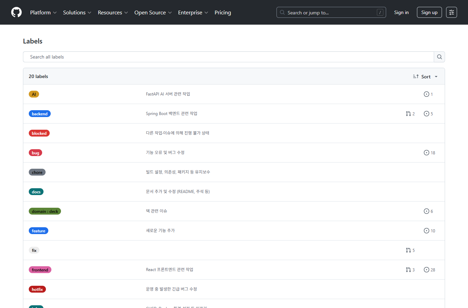Open open issues count for AI label
The image size is (468, 308).
pyautogui.click(x=428, y=94)
